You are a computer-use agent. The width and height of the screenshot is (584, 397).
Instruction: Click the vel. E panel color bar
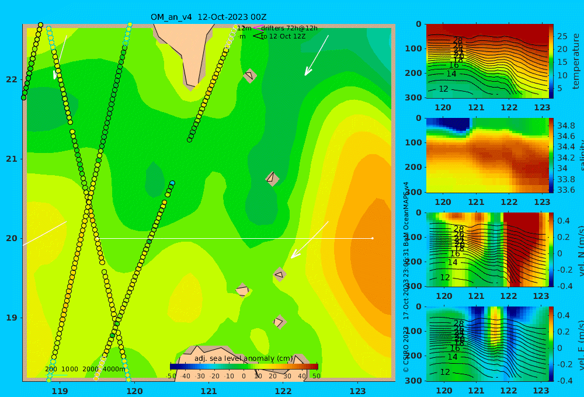[551, 344]
